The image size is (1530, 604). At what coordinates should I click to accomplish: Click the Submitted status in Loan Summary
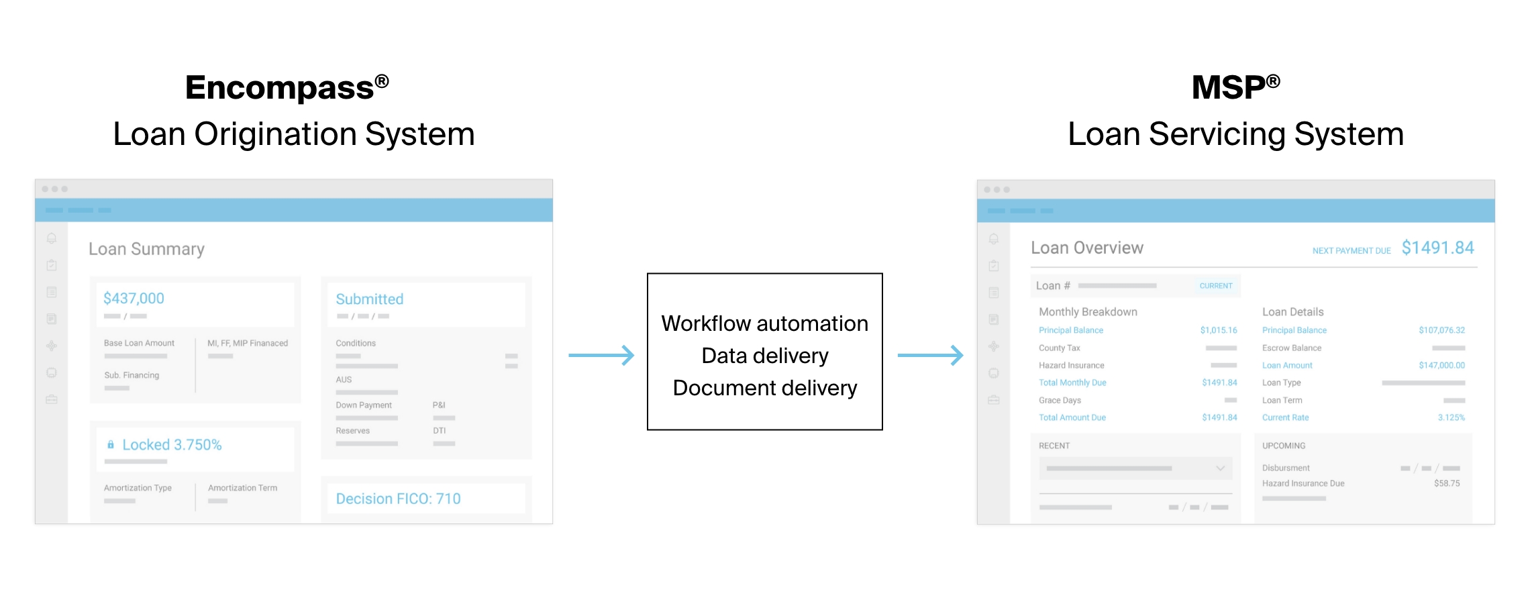point(370,299)
